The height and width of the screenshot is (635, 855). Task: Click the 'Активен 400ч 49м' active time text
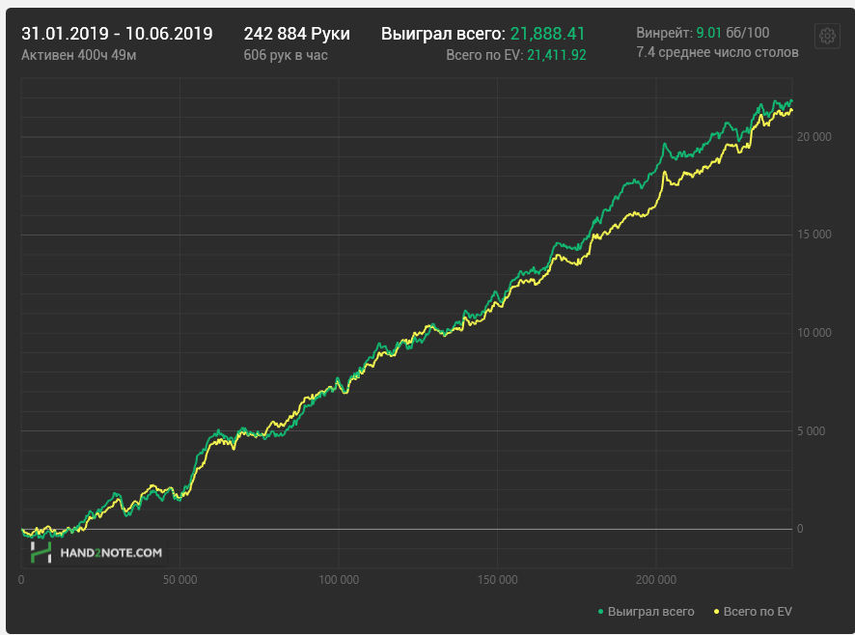[78, 55]
